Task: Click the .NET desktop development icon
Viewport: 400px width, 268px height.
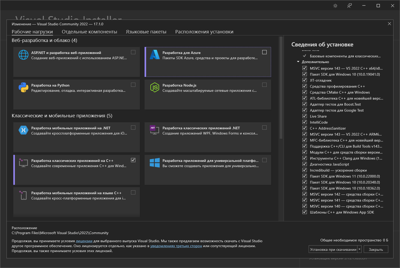Action: (154, 130)
